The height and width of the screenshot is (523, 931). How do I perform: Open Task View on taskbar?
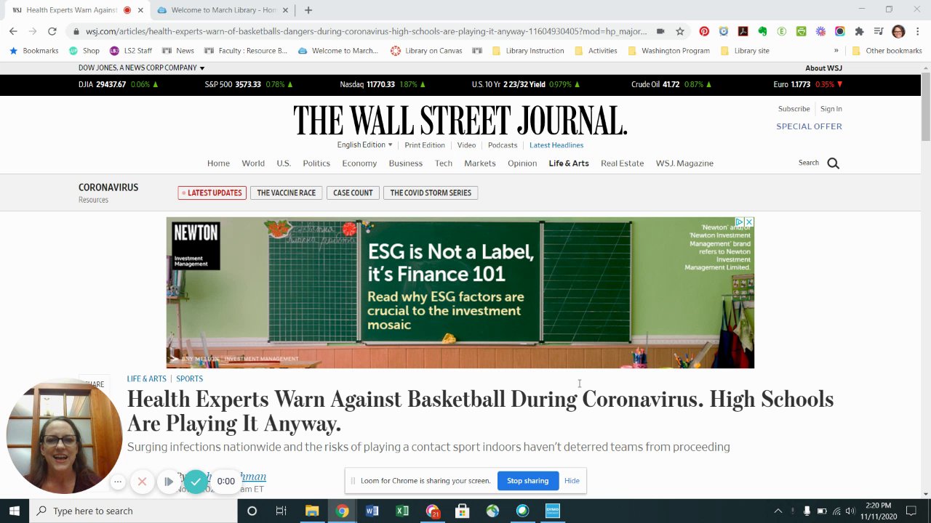(x=281, y=511)
